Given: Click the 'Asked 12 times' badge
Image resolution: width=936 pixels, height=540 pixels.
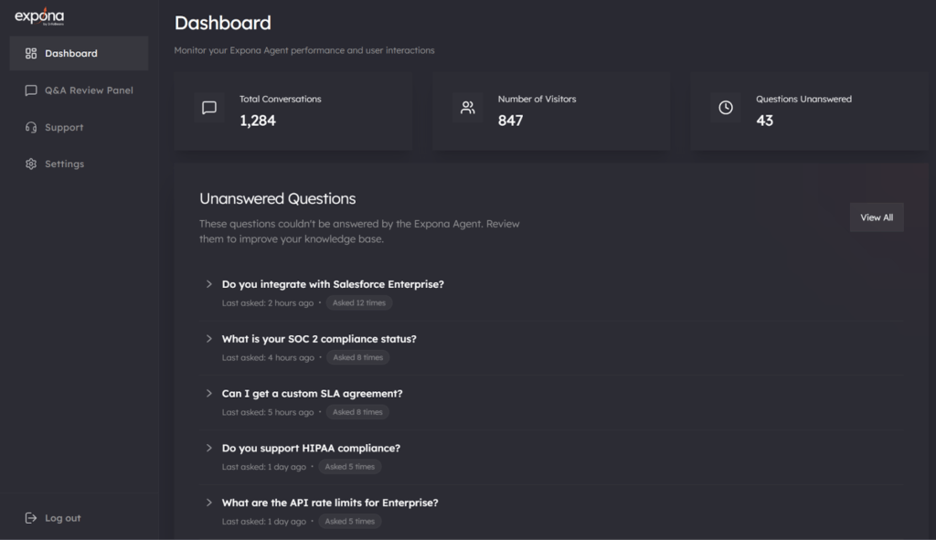Looking at the screenshot, I should (359, 303).
